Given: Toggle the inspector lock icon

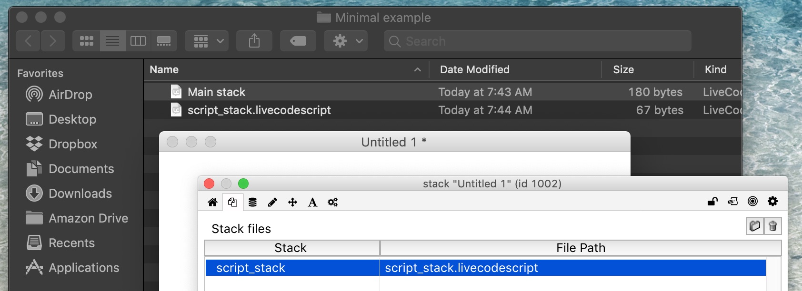Looking at the screenshot, I should point(712,202).
